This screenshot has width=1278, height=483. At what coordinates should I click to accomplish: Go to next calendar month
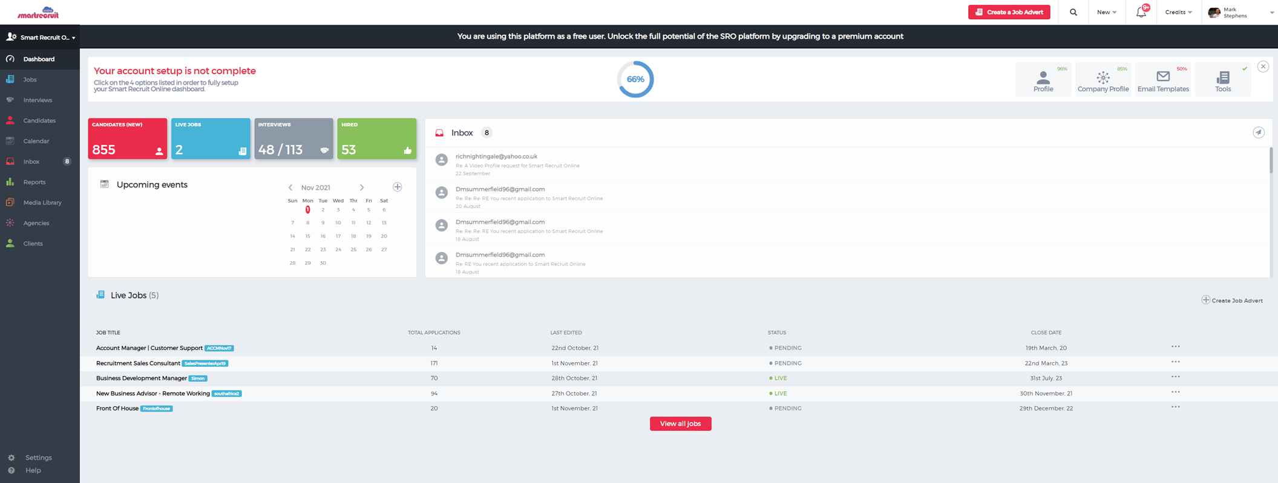362,187
